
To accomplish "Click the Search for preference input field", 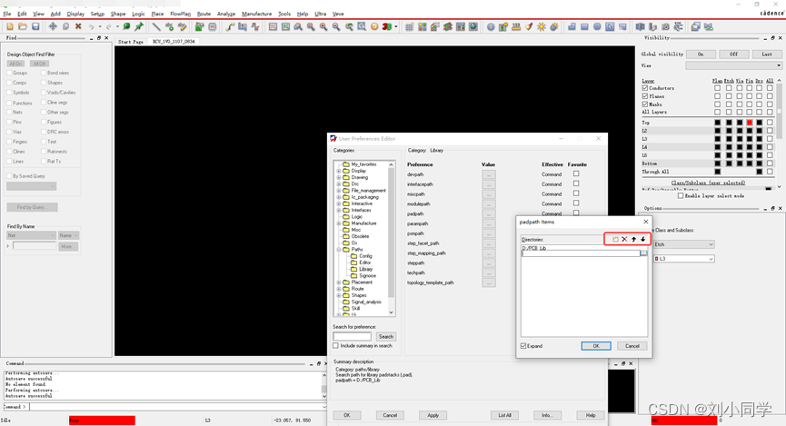I will (353, 336).
